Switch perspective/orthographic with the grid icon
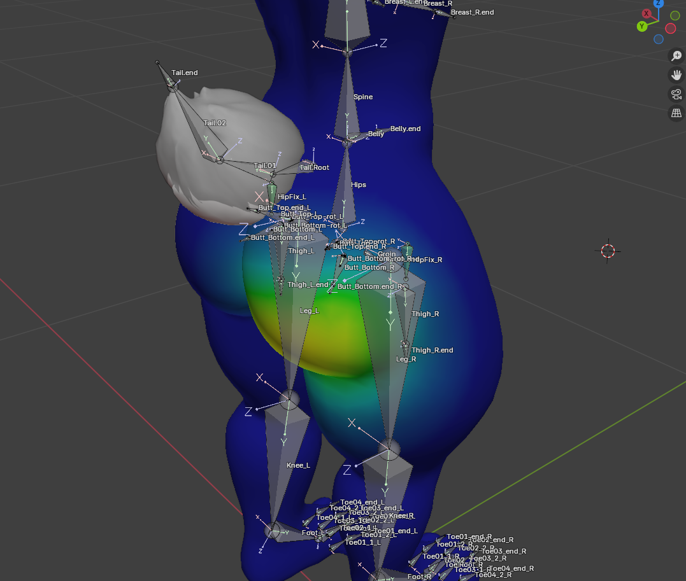686x581 pixels. (x=676, y=113)
